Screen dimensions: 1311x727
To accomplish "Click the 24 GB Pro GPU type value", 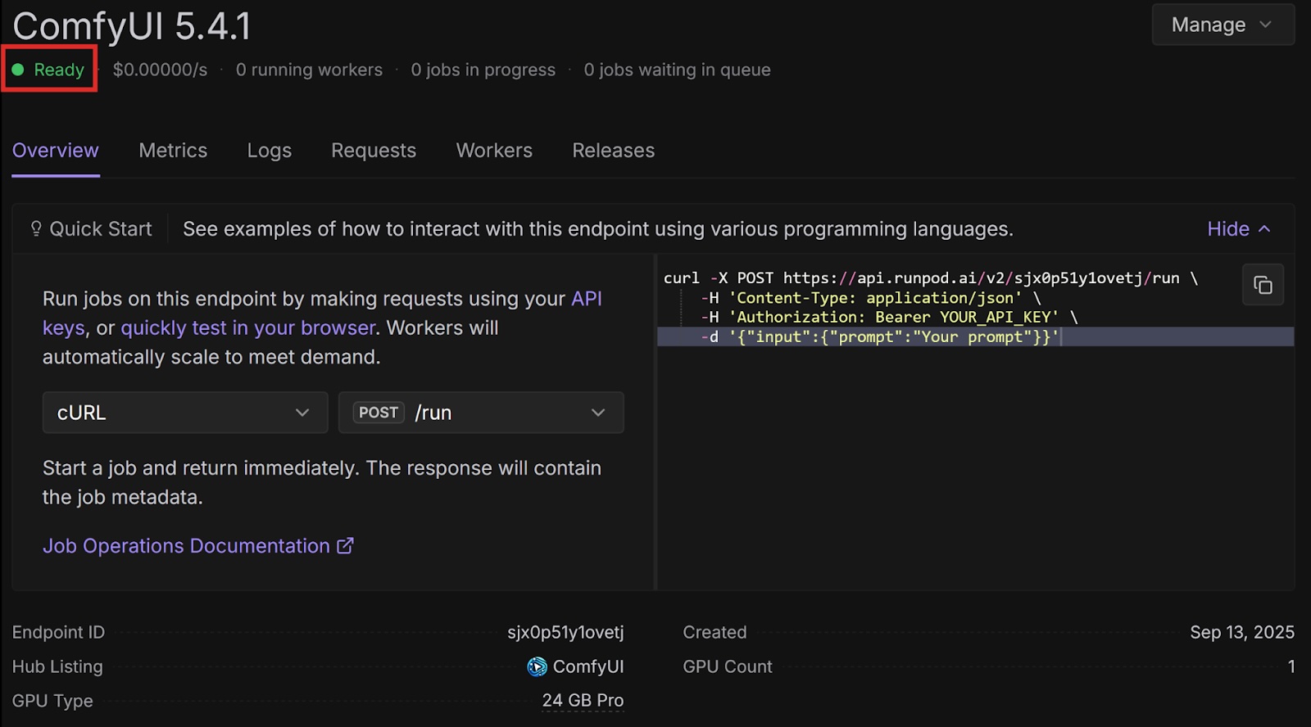I will [583, 701].
